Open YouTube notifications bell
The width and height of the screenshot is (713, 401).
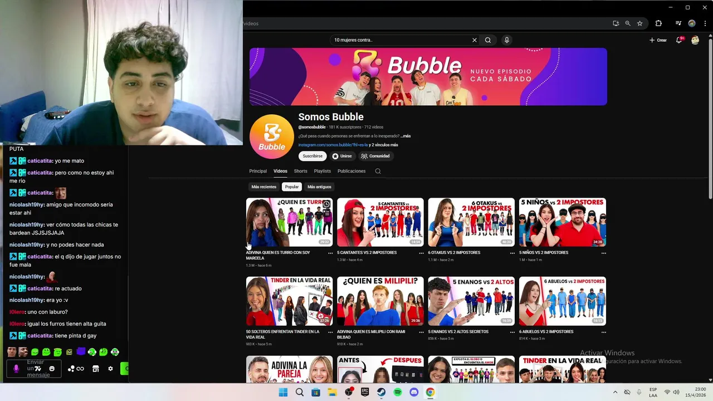point(679,40)
